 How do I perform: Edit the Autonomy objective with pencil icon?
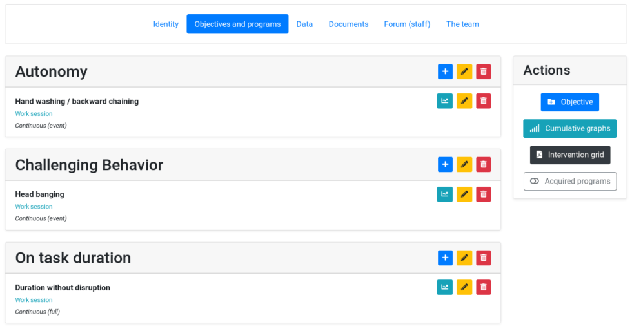464,71
